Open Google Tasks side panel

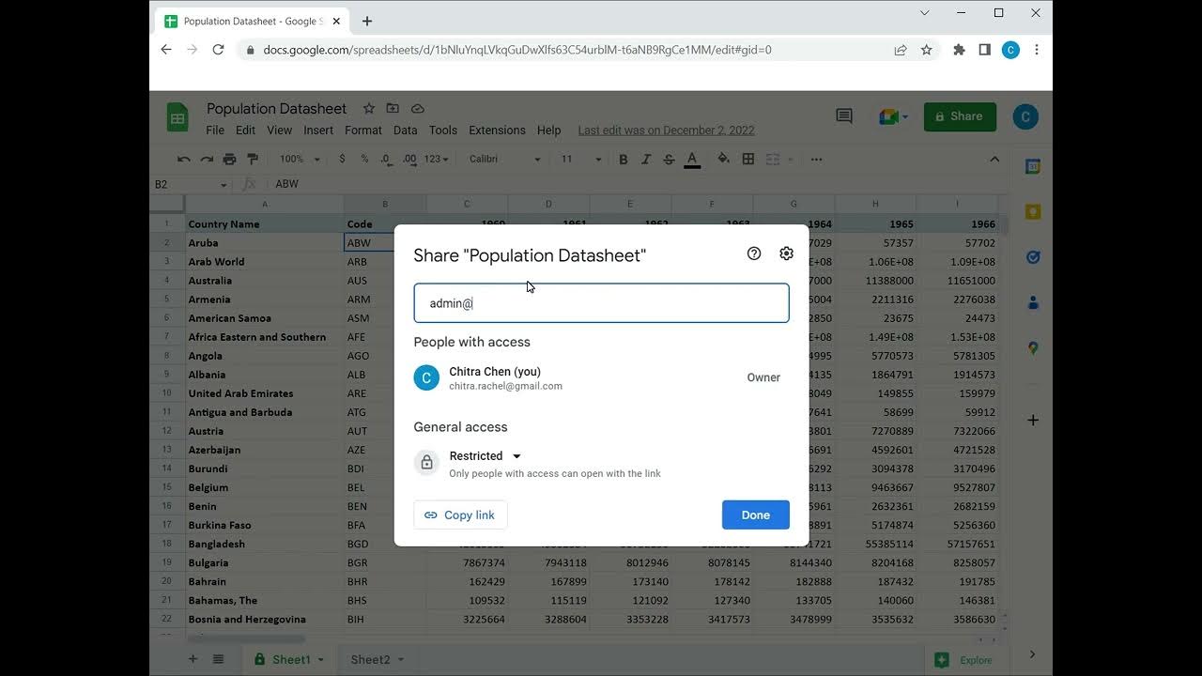(x=1033, y=257)
